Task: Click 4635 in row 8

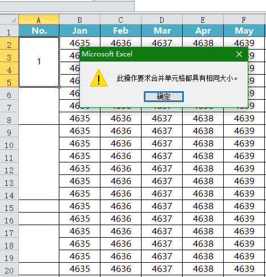Action: point(80,119)
